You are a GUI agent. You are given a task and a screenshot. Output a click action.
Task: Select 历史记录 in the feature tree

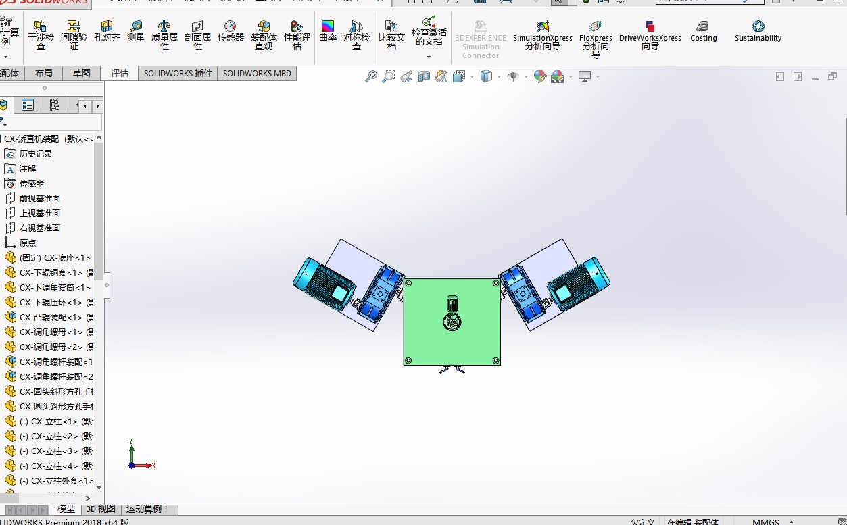click(35, 153)
